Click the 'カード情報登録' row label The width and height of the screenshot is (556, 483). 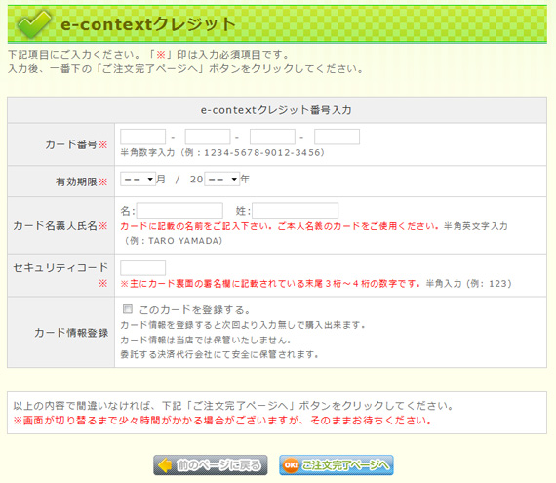click(x=71, y=333)
